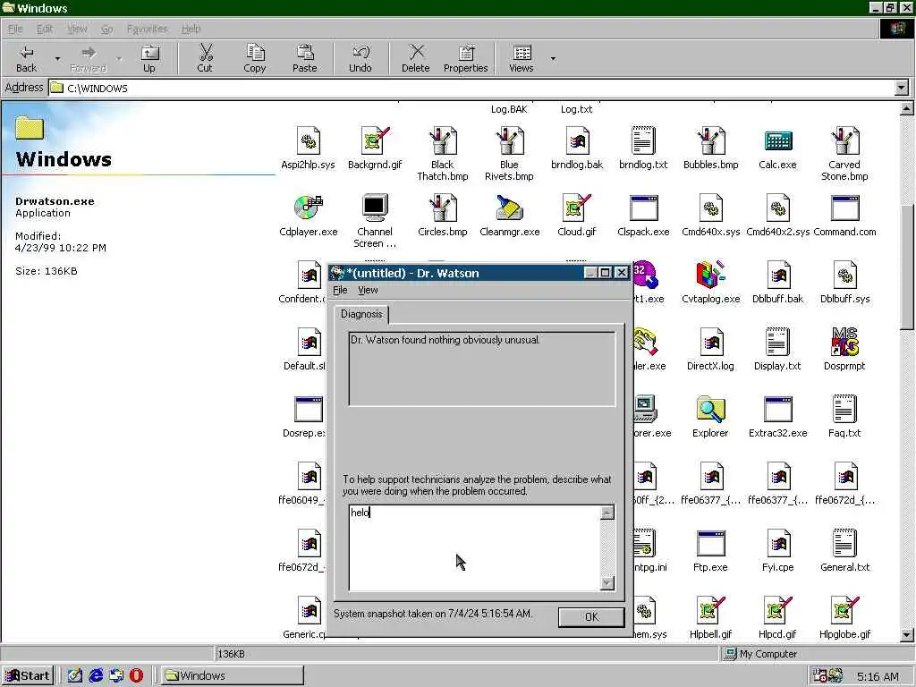Viewport: 916px width, 687px height.
Task: Click the Views toolbar button
Action: click(522, 58)
